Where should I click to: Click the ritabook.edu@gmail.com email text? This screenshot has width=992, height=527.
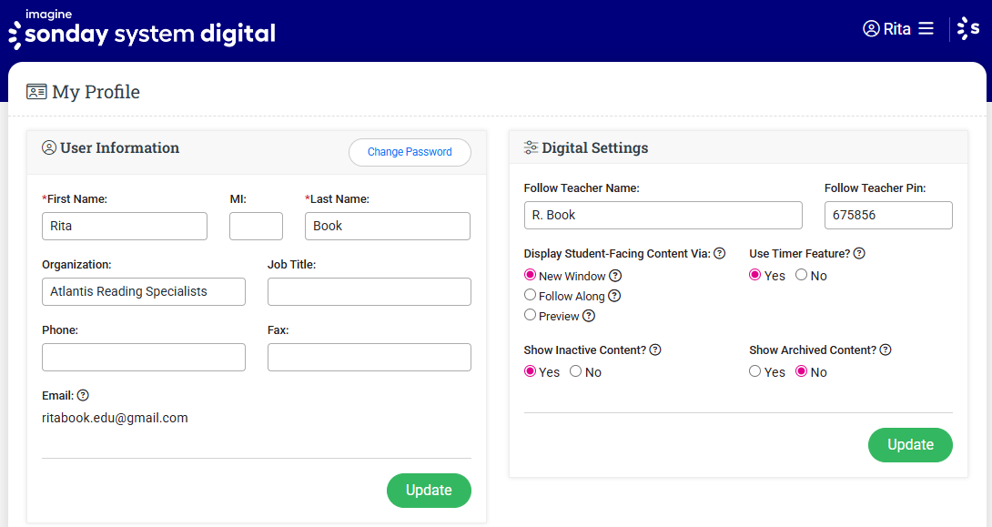116,418
